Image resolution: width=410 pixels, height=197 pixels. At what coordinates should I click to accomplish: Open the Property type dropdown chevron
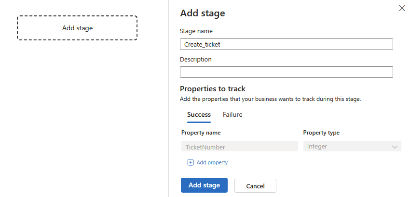pos(395,147)
